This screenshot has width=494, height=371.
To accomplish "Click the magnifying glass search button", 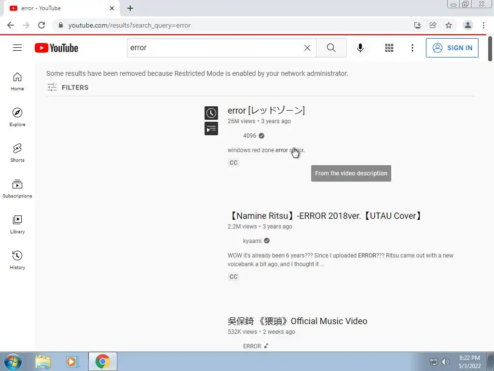I will (331, 48).
